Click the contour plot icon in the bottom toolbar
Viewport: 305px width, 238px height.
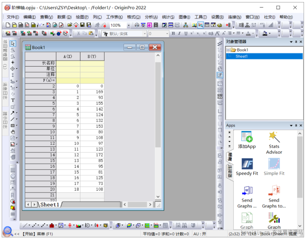(147, 225)
